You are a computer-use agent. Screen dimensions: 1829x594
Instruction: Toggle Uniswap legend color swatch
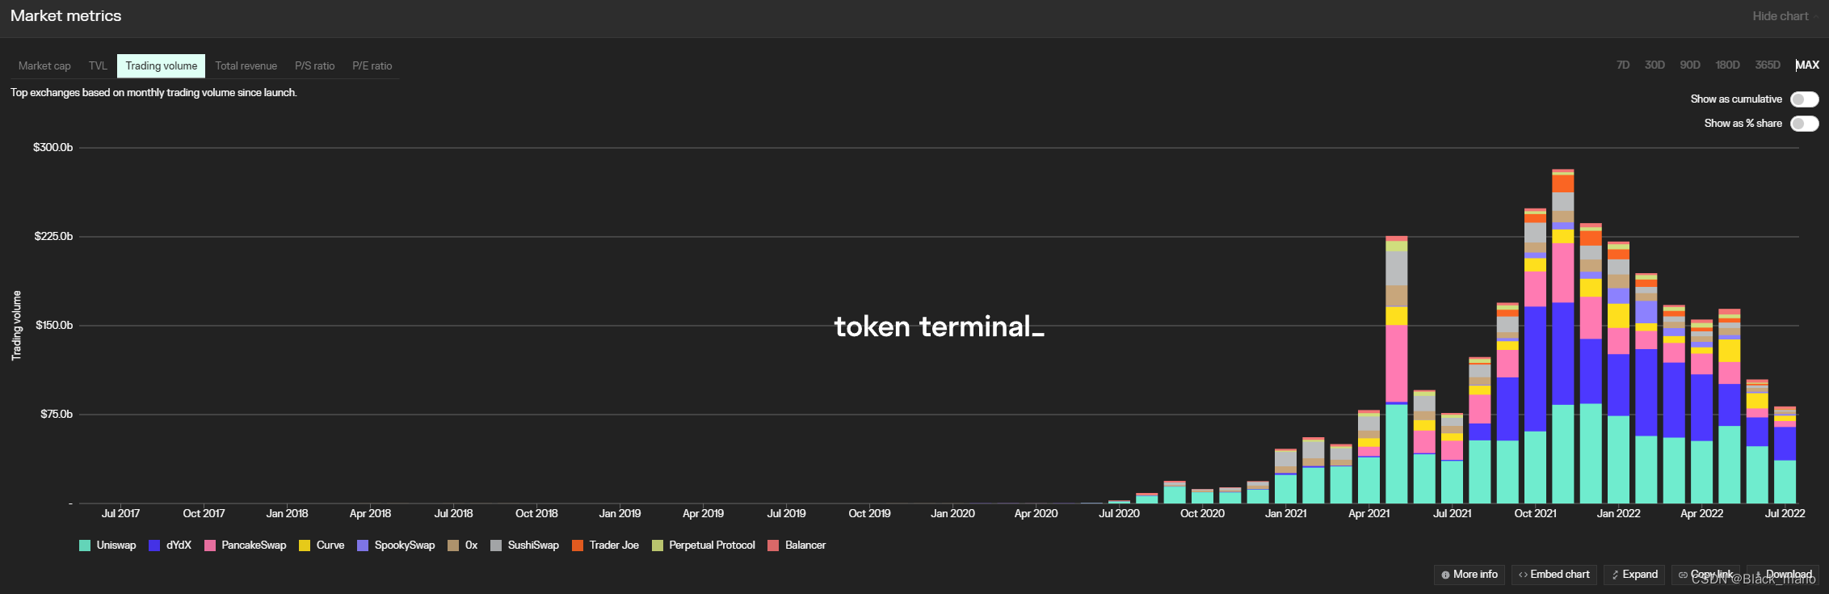coord(85,546)
